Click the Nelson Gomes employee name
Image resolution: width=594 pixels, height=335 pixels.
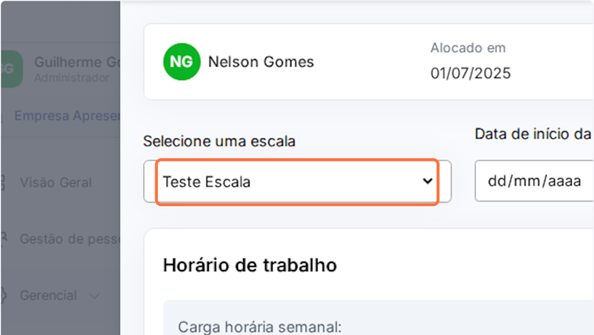(x=261, y=62)
